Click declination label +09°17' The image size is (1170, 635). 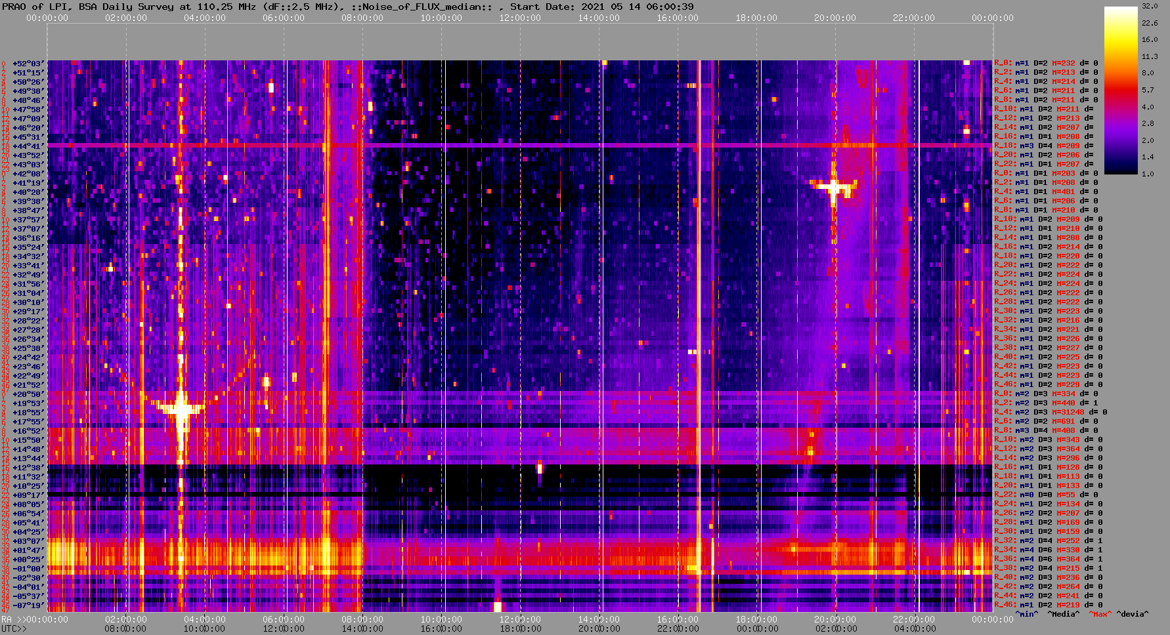click(x=28, y=495)
